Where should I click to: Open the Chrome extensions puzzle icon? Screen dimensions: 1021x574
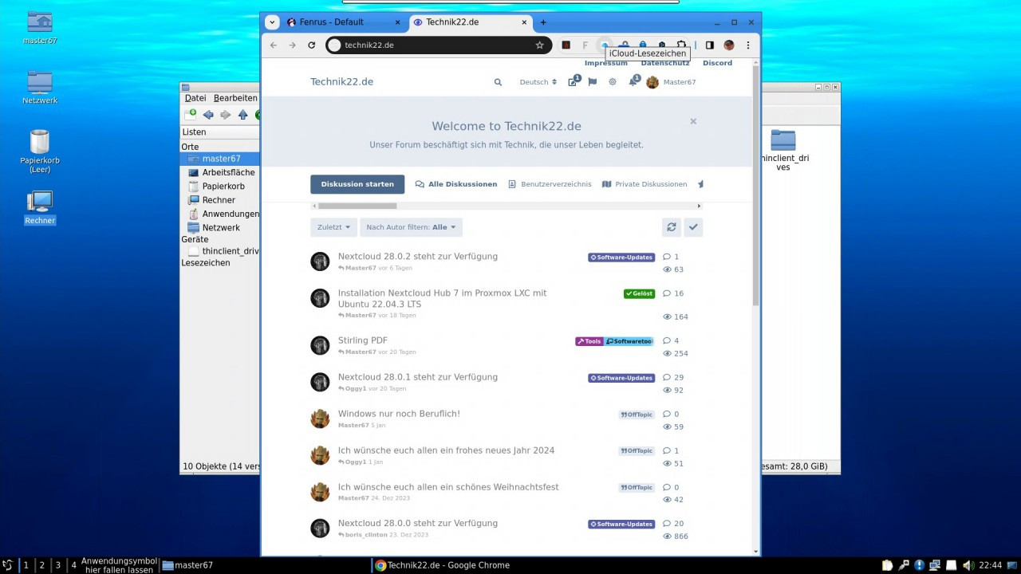681,45
